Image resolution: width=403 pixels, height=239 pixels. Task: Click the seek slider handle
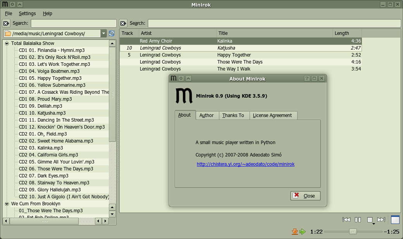353,232
